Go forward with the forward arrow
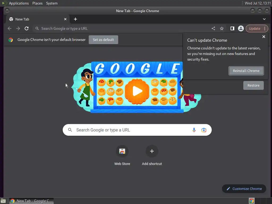 pyautogui.click(x=18, y=28)
